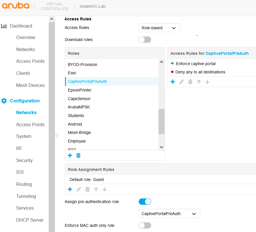Add a new access rule

click(173, 82)
